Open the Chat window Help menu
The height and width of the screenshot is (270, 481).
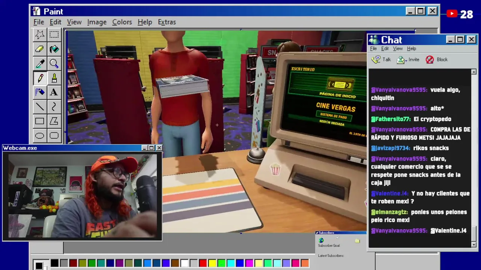tap(411, 49)
